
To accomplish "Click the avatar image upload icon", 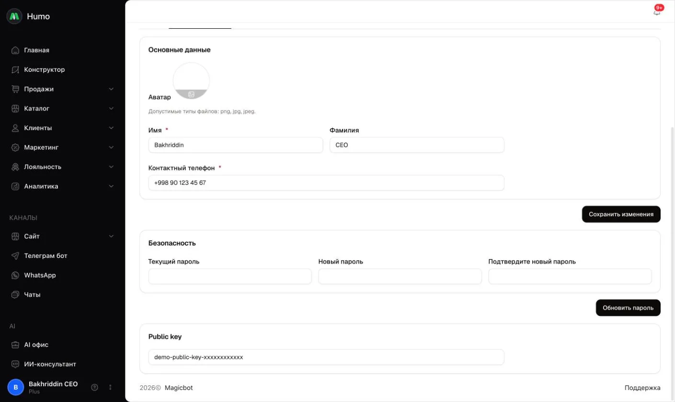I will (x=191, y=94).
